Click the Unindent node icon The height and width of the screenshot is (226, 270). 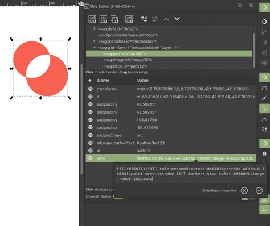(144, 19)
